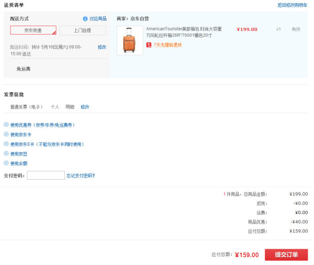Click 商家：京东自营 seller label
Viewport: 314px width, 265px height.
click(133, 19)
